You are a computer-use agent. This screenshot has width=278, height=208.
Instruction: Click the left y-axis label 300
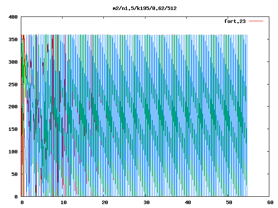[x=13, y=62]
